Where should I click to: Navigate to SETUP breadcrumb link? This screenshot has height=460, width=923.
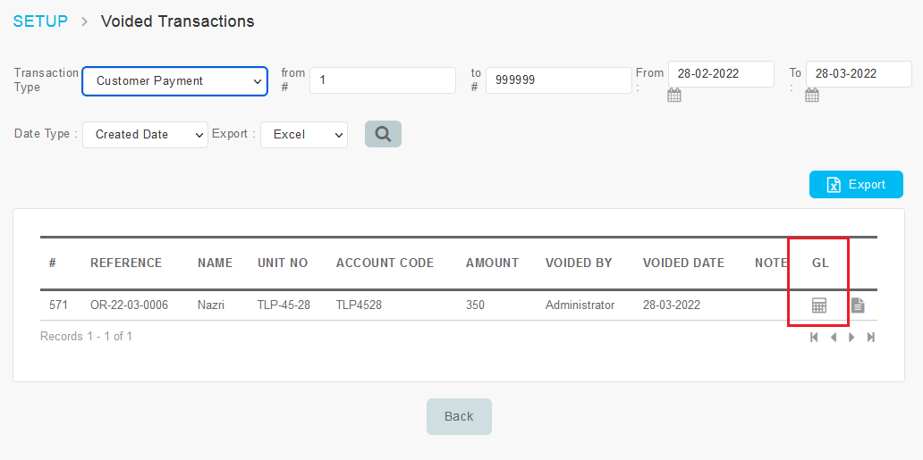tap(40, 21)
